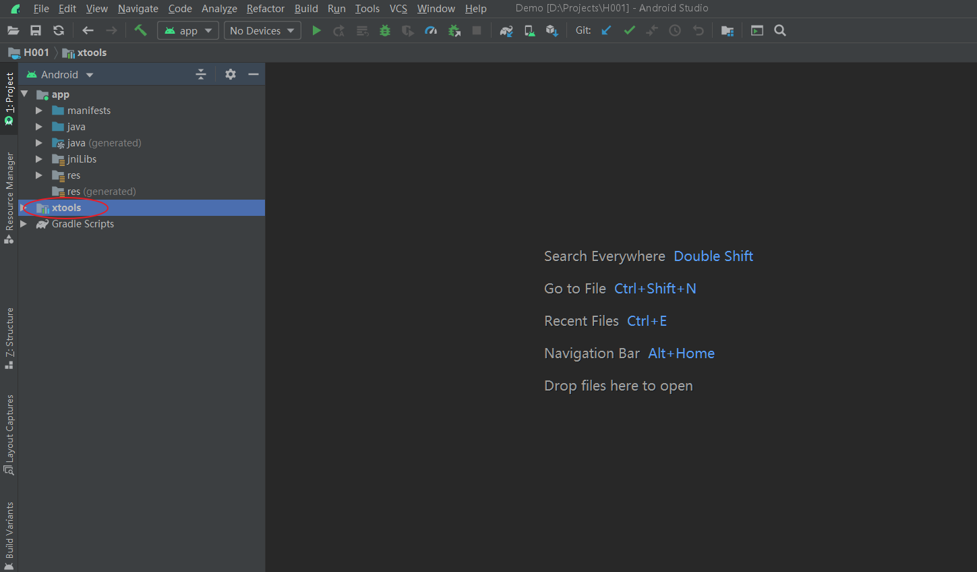Expand the jniLibs folder arrow
The image size is (977, 572).
pos(39,159)
